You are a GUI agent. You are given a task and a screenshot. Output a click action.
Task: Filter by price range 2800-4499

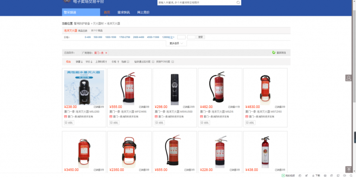click(x=138, y=37)
